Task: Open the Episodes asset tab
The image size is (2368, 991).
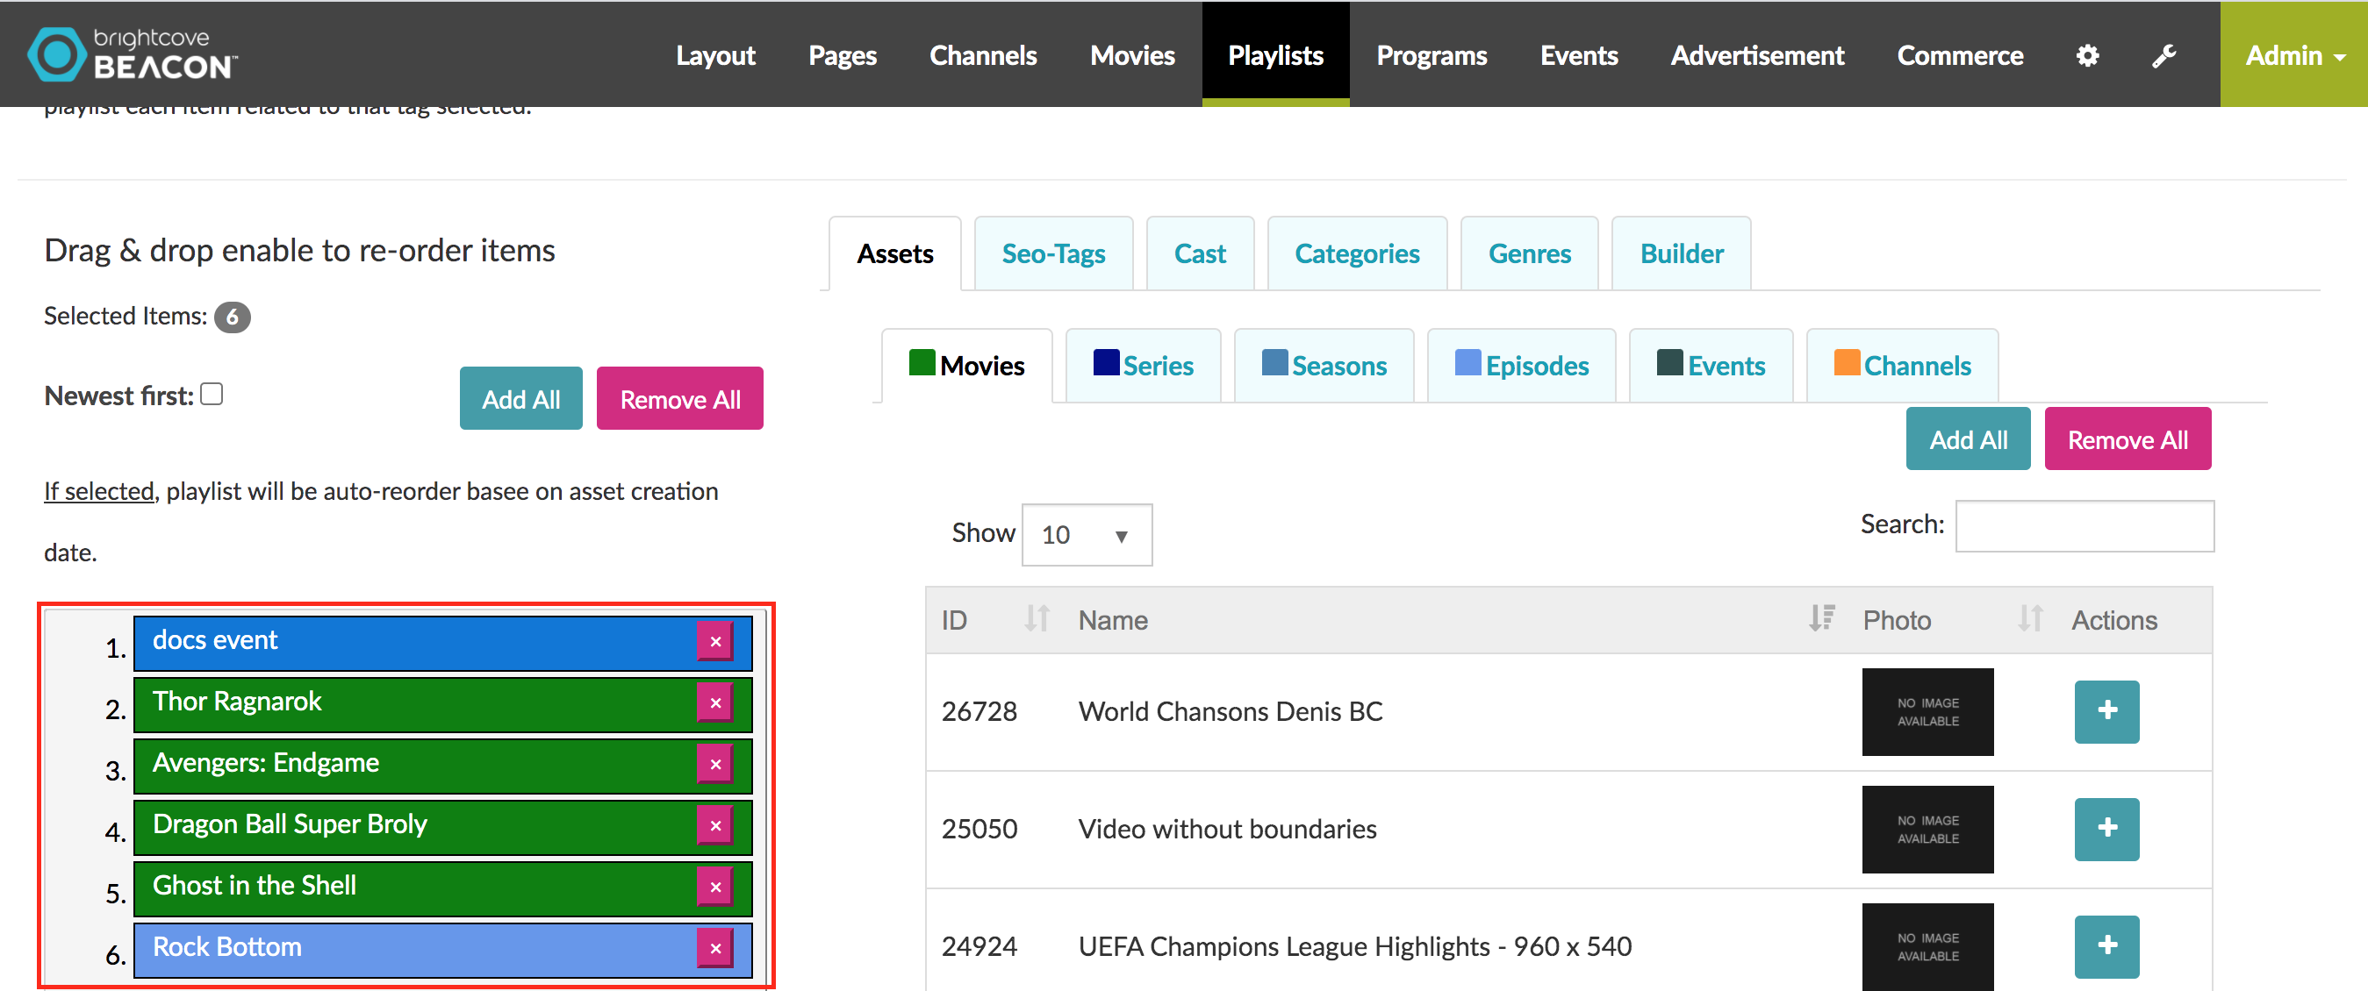Action: click(1520, 366)
